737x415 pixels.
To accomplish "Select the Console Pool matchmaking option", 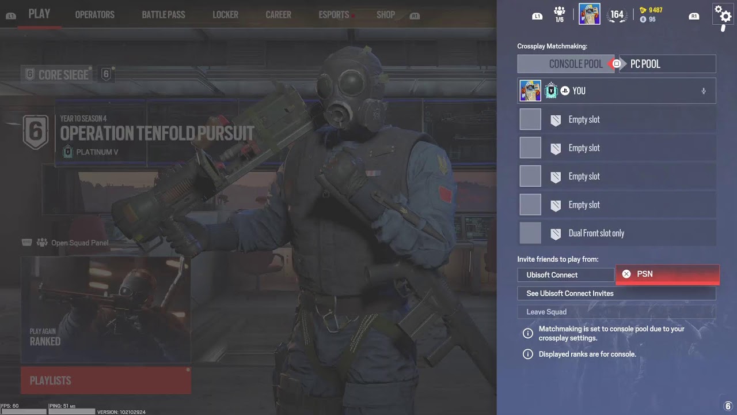I will click(566, 64).
